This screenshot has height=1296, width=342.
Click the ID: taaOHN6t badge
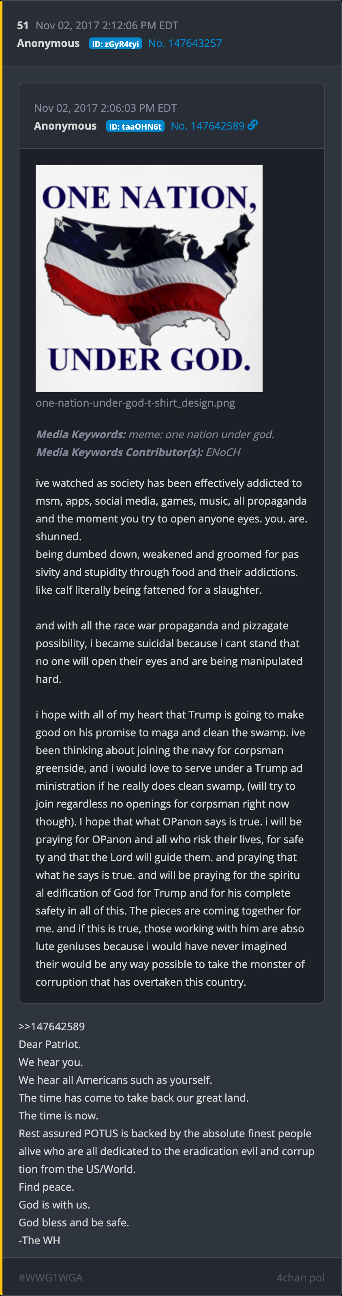tap(135, 126)
